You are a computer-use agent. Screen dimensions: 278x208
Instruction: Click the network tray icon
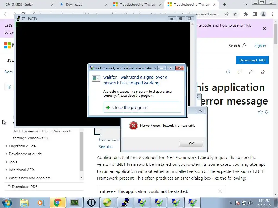[244, 203]
